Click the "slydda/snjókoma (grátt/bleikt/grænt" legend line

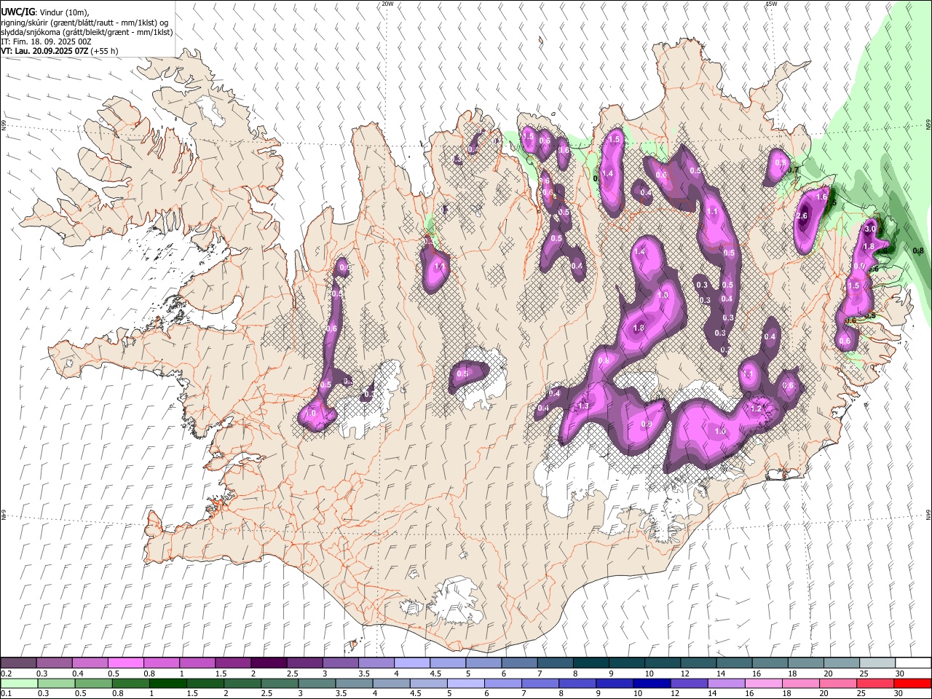[87, 32]
